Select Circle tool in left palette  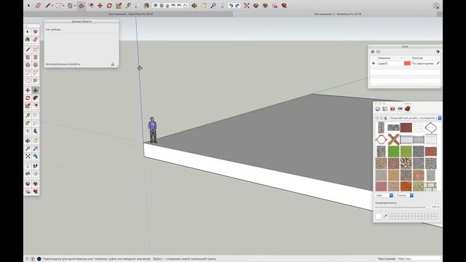click(x=28, y=65)
